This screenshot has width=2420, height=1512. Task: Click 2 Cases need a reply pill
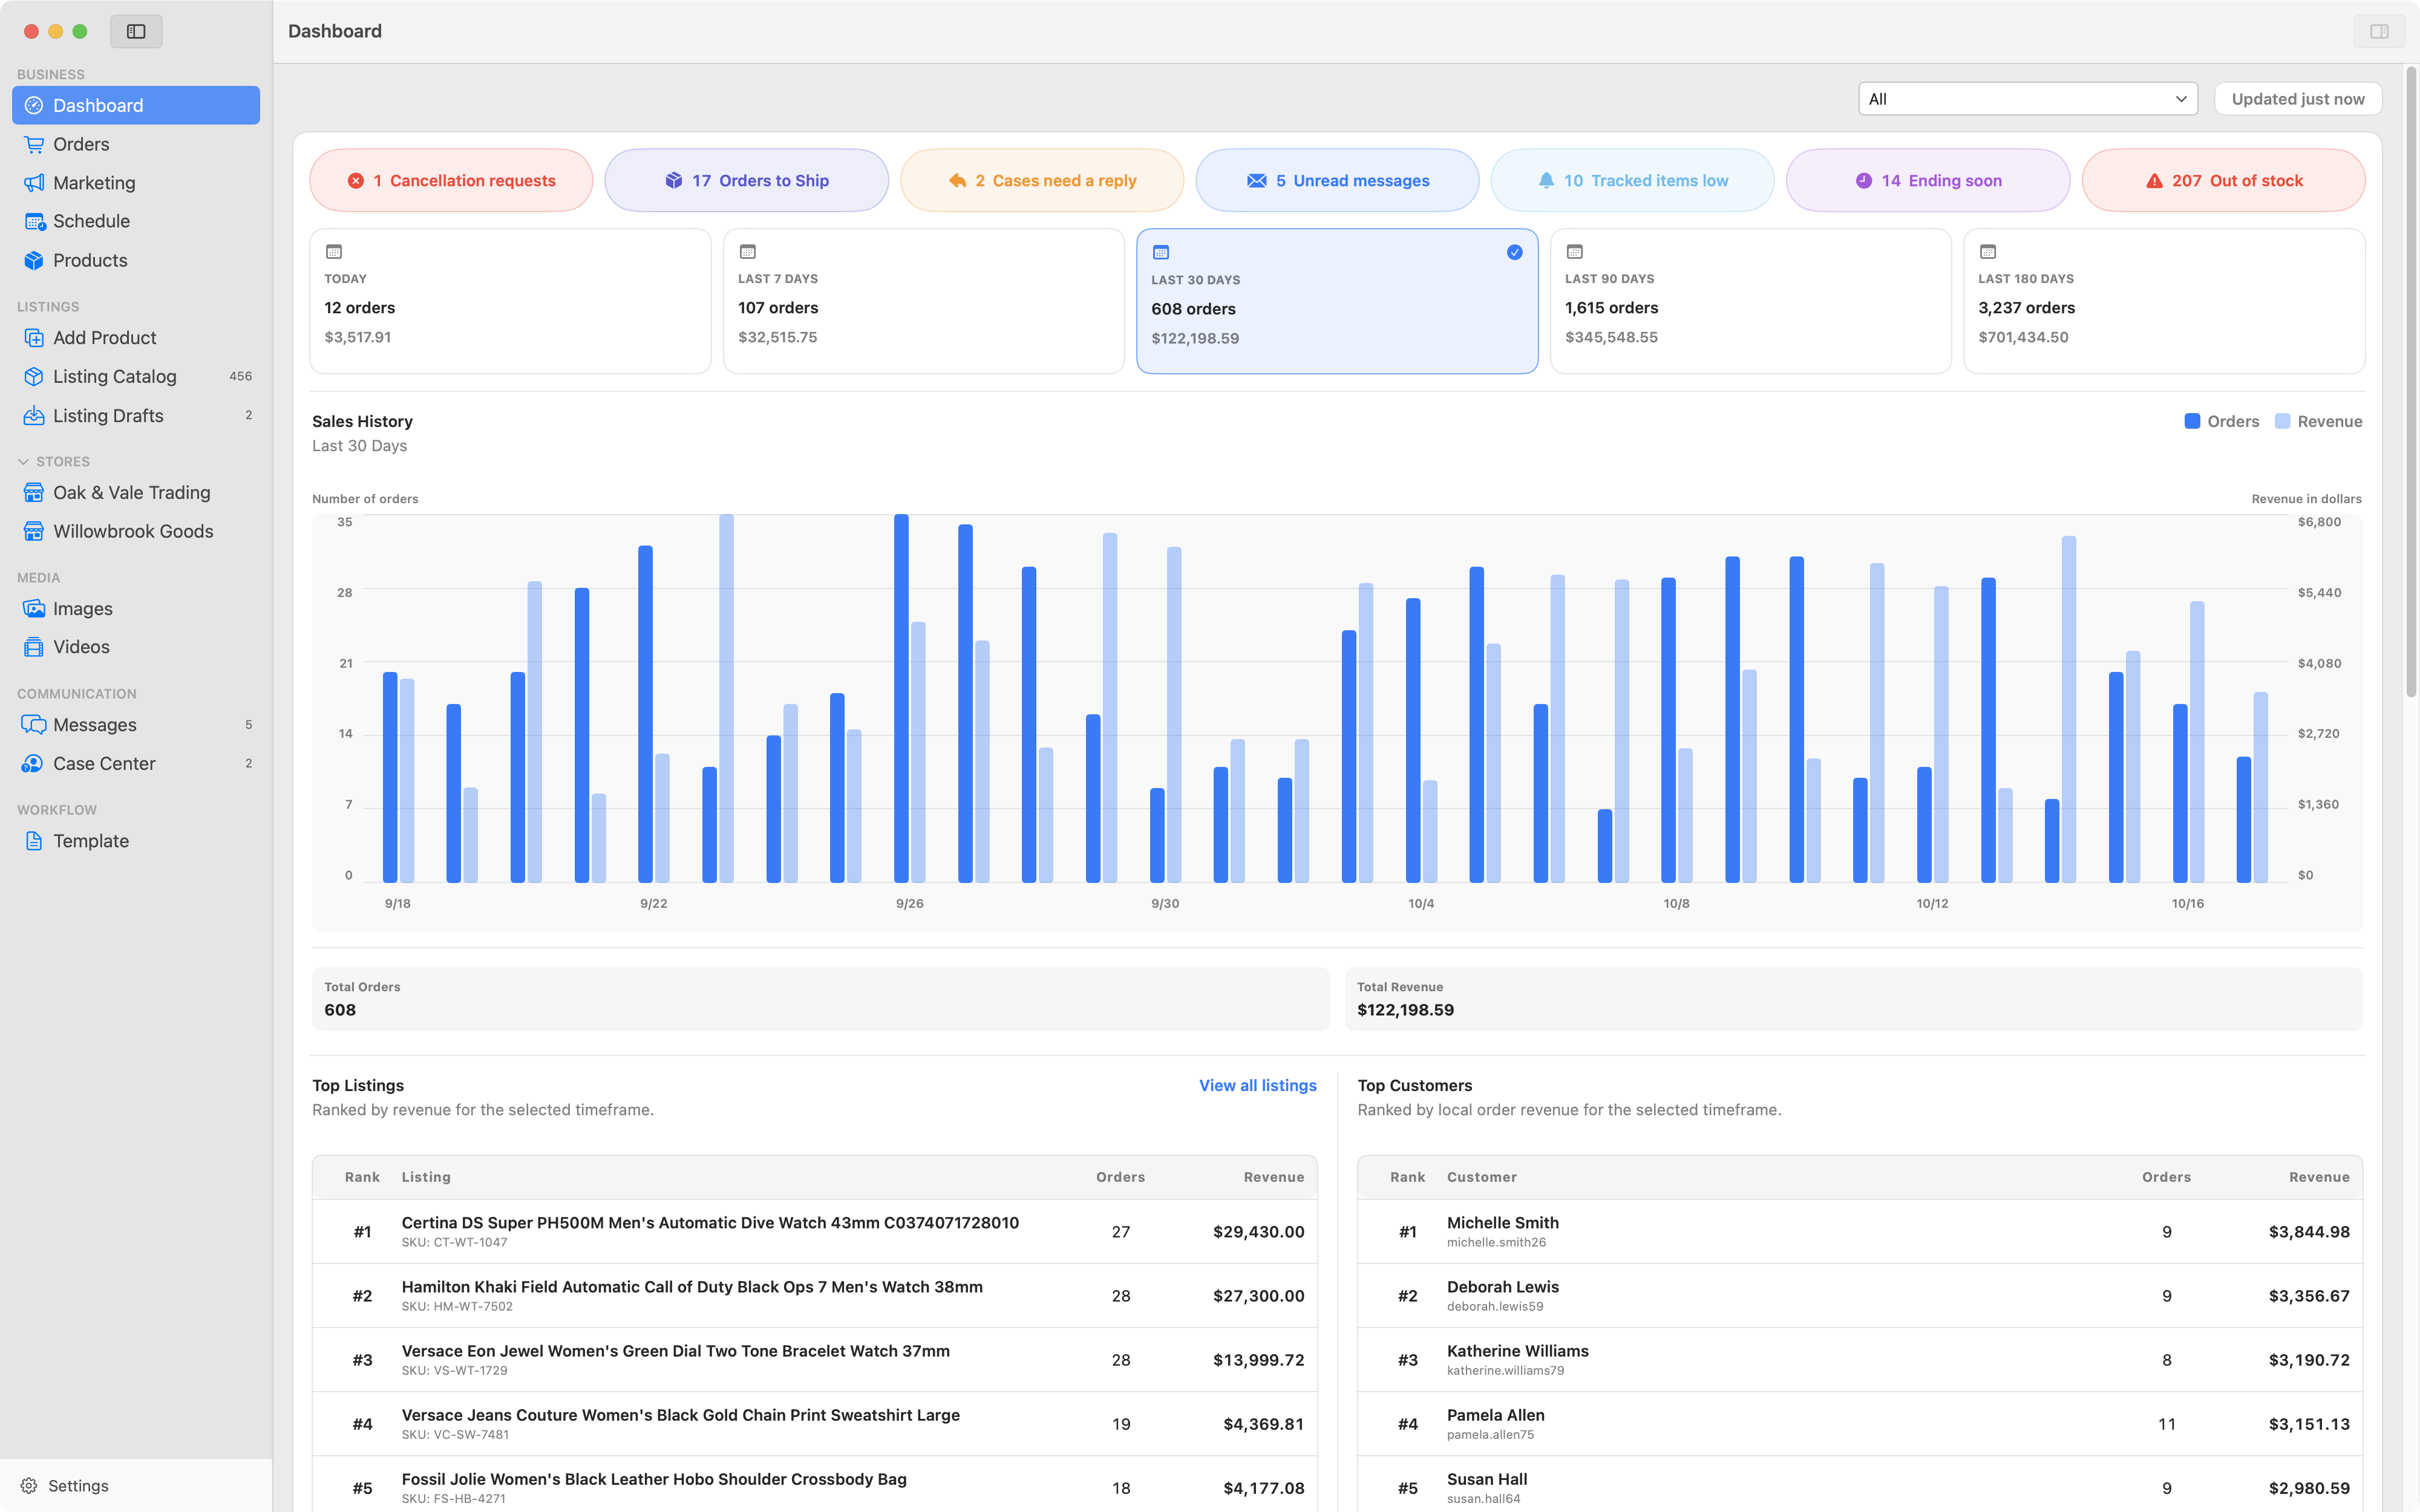1042,180
